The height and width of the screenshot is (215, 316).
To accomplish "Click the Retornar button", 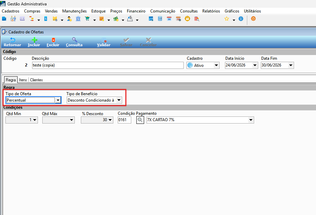I will [x=13, y=42].
